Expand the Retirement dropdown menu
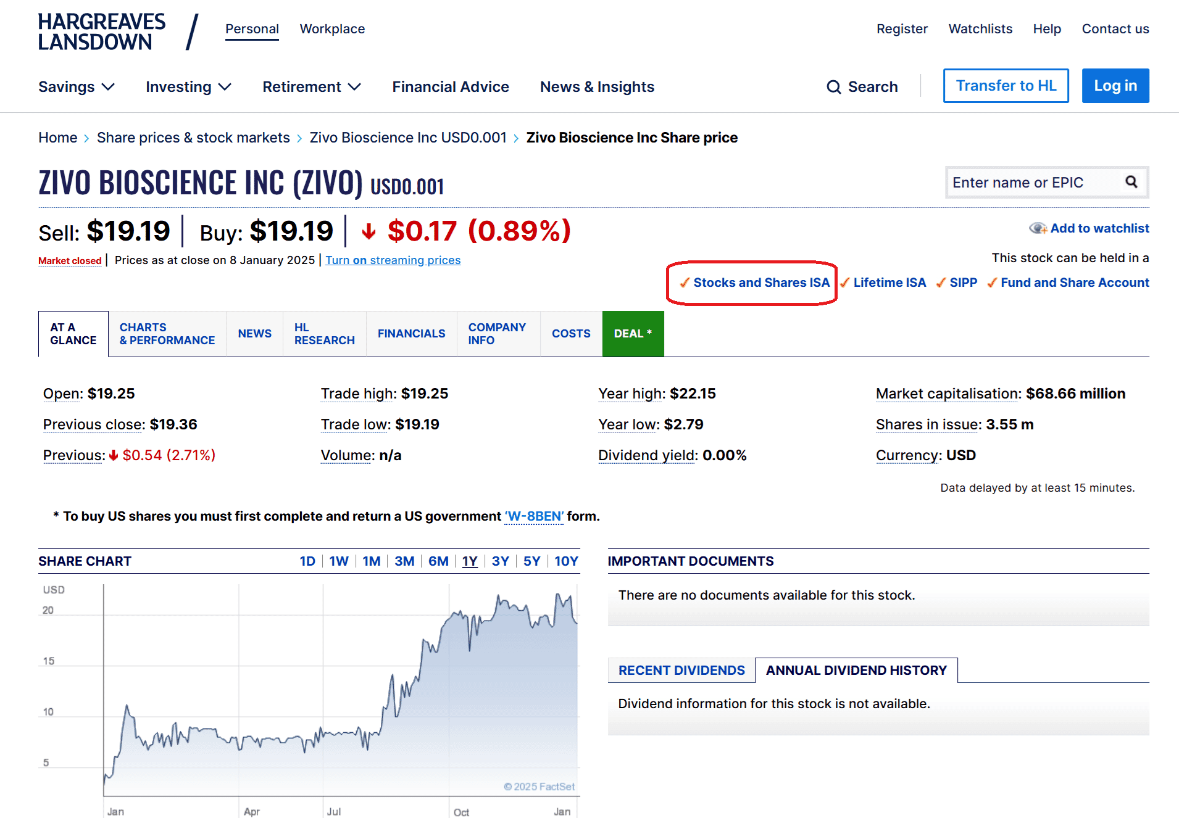Image resolution: width=1179 pixels, height=818 pixels. [x=311, y=87]
